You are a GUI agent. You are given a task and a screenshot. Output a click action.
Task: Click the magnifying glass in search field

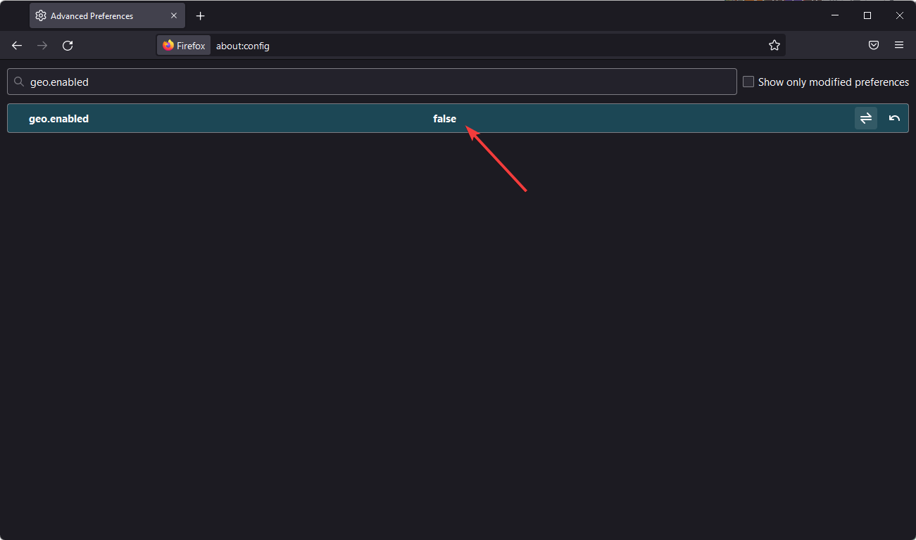[19, 82]
